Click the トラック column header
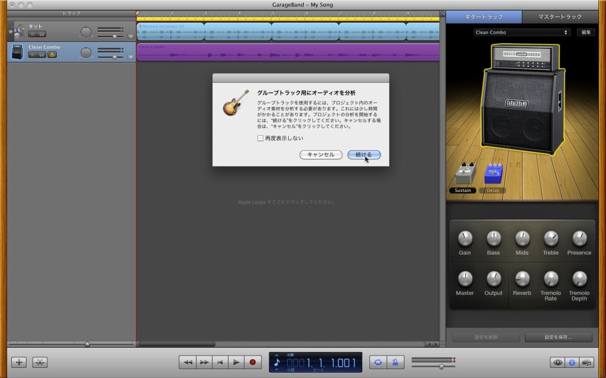Viewport: 606px width, 378px height. 72,14
